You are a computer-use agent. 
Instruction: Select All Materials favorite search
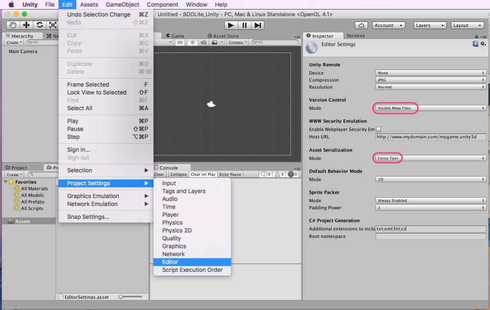coord(31,188)
